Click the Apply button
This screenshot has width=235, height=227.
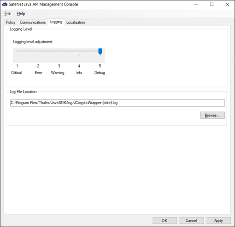pyautogui.click(x=219, y=221)
